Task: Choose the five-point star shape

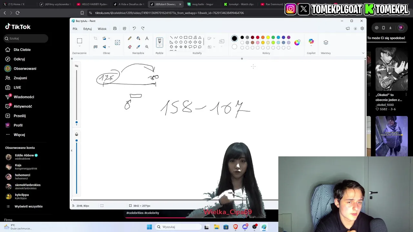Action: point(181,47)
